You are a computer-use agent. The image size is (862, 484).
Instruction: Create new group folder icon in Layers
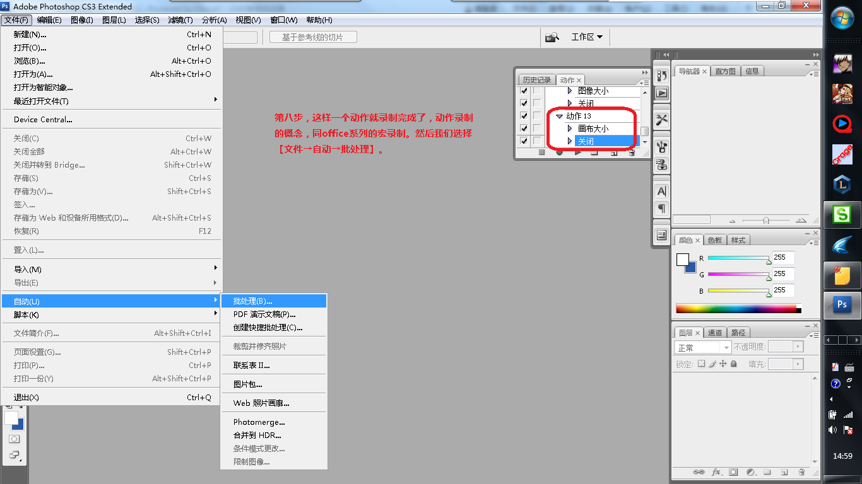click(767, 471)
